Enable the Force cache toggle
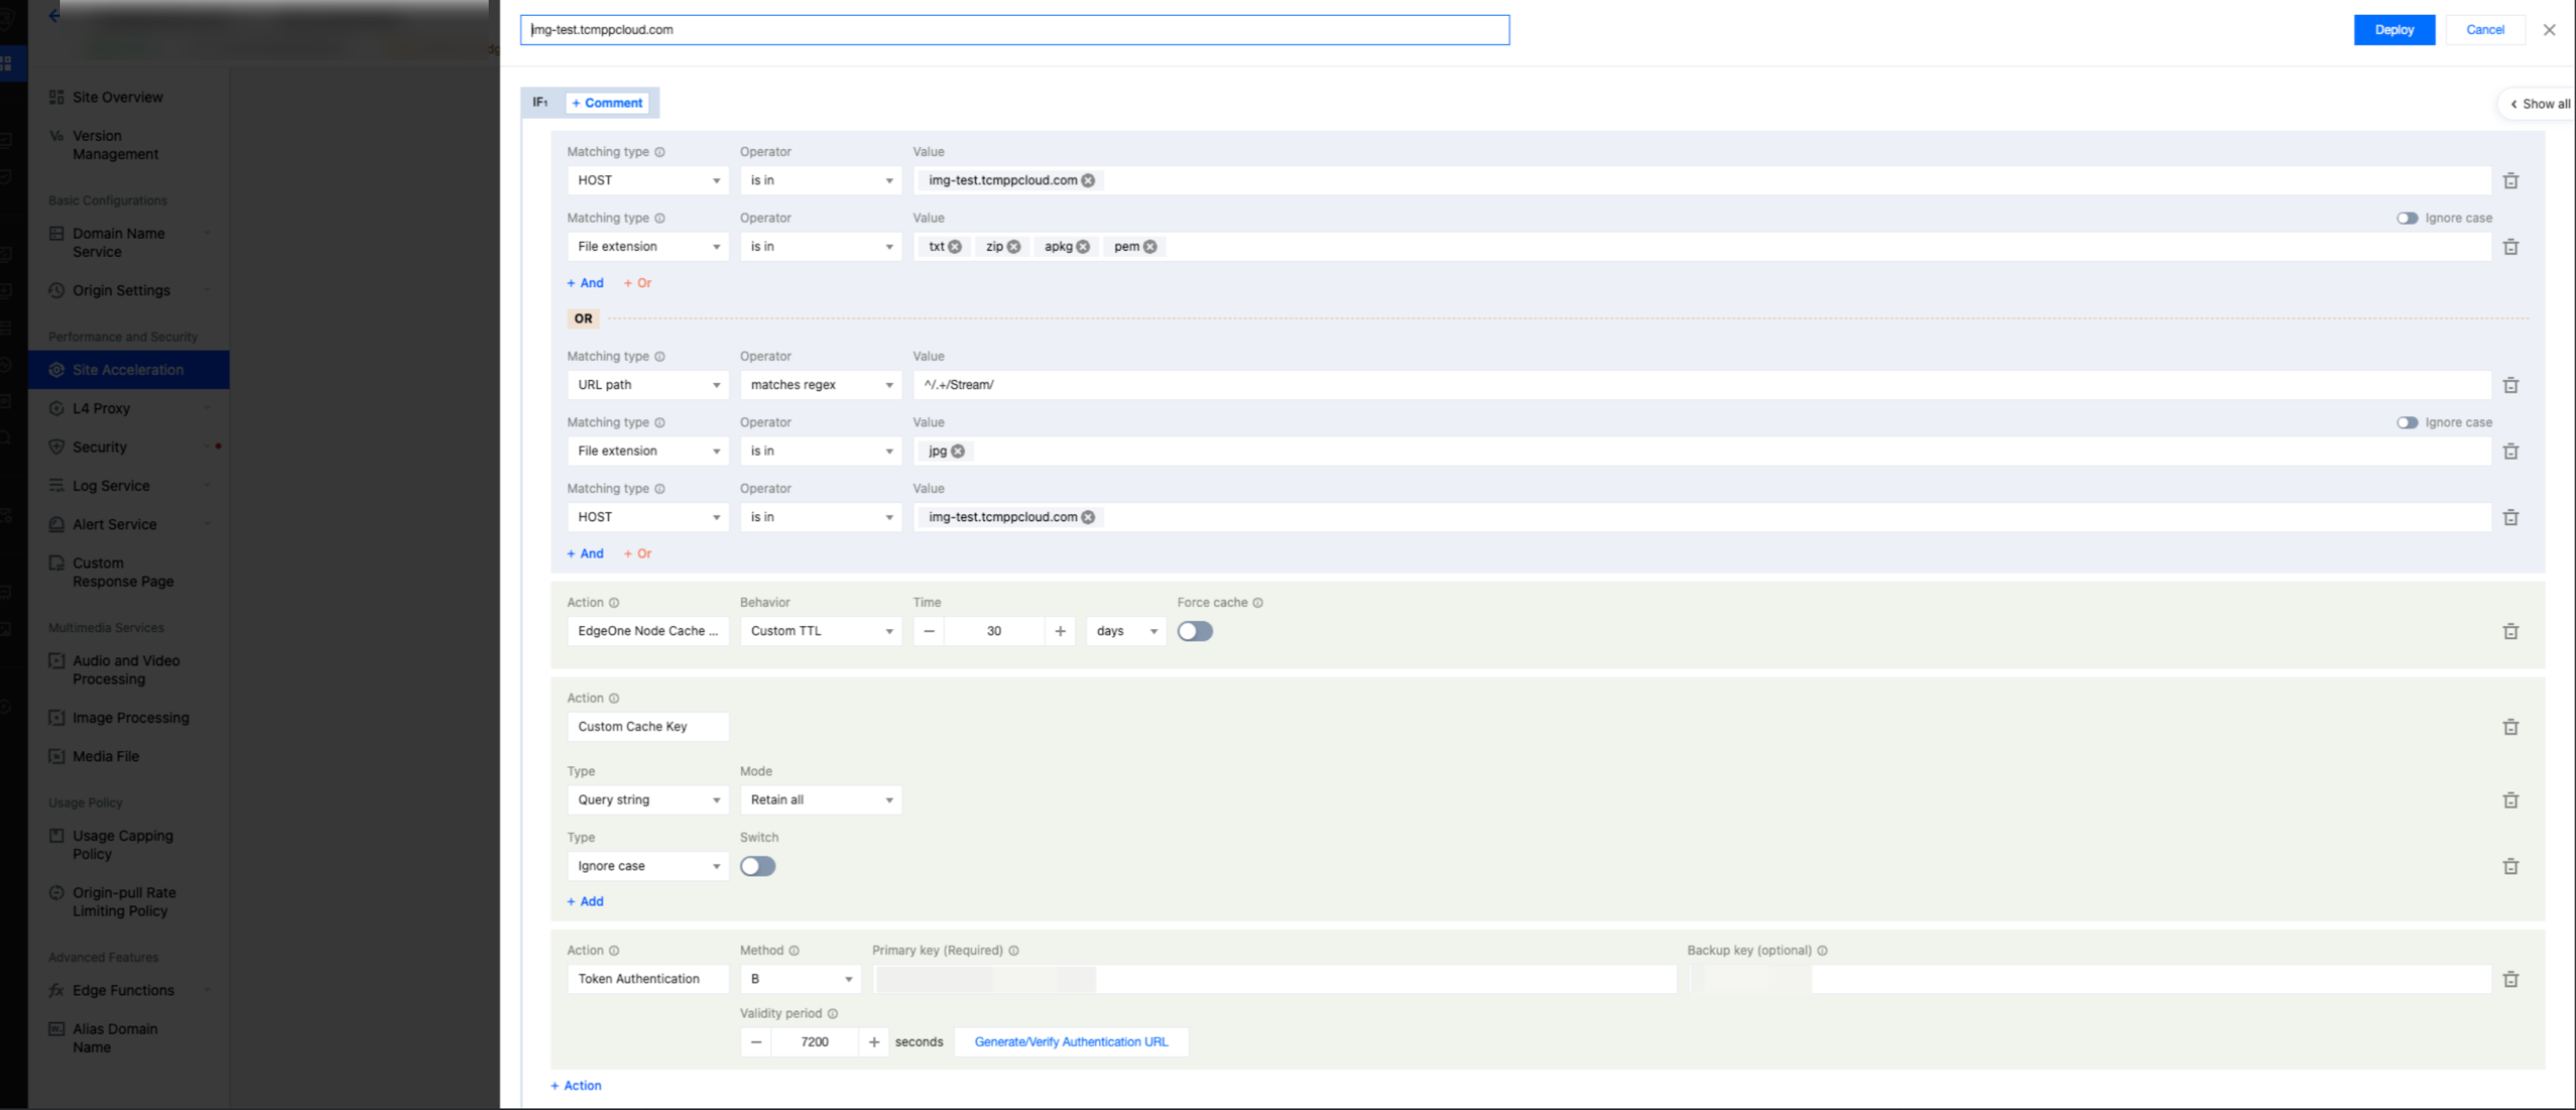2576x1110 pixels. click(1195, 631)
